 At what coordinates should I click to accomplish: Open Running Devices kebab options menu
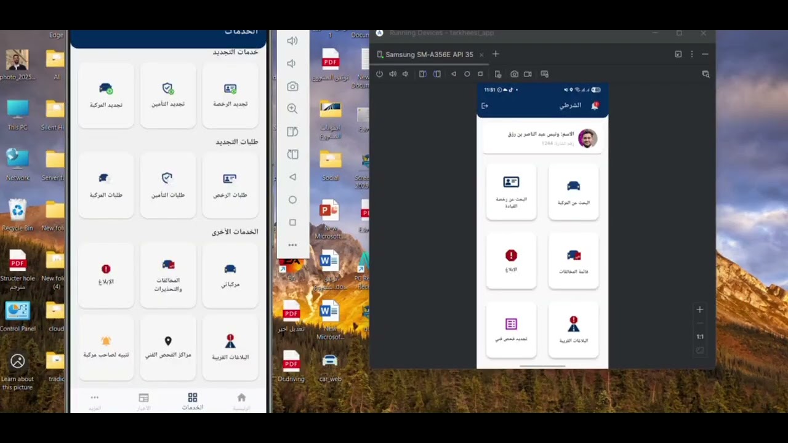[x=692, y=54]
